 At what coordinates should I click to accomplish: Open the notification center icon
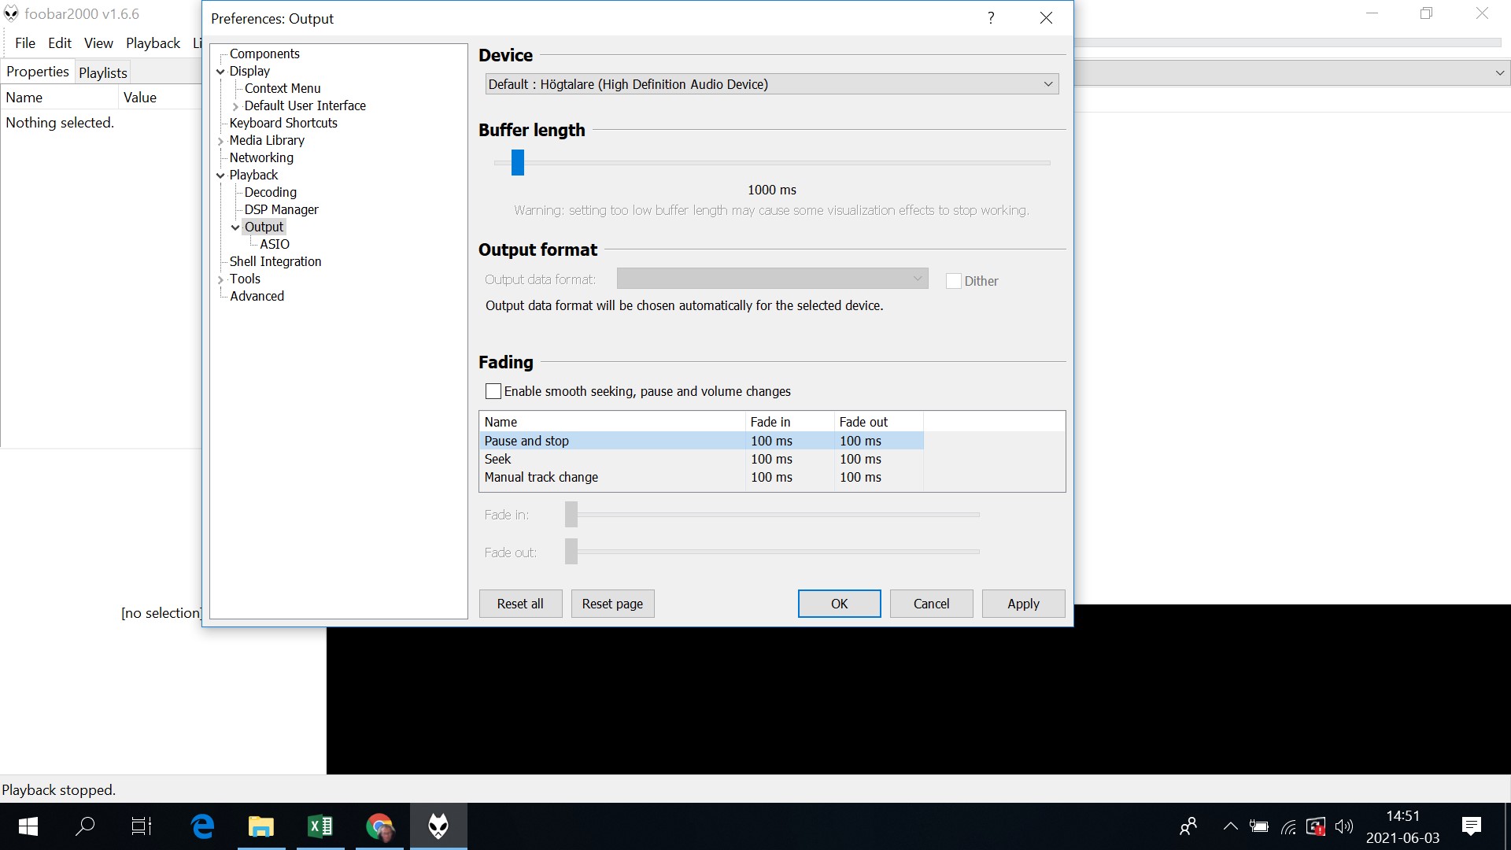pos(1471,826)
